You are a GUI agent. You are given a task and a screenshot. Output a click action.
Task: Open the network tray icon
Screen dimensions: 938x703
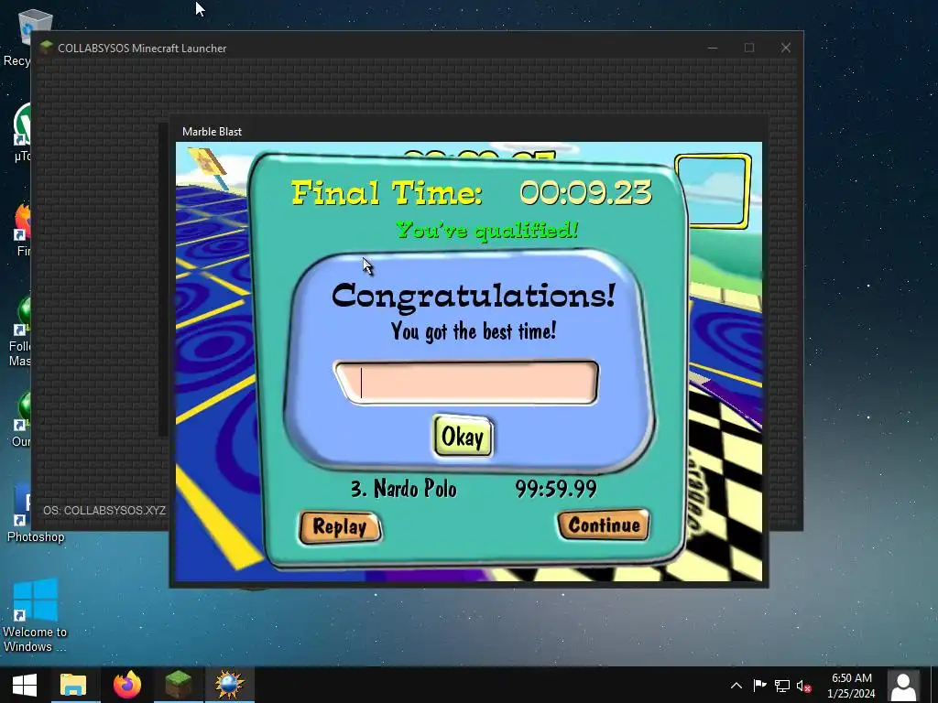(x=782, y=686)
